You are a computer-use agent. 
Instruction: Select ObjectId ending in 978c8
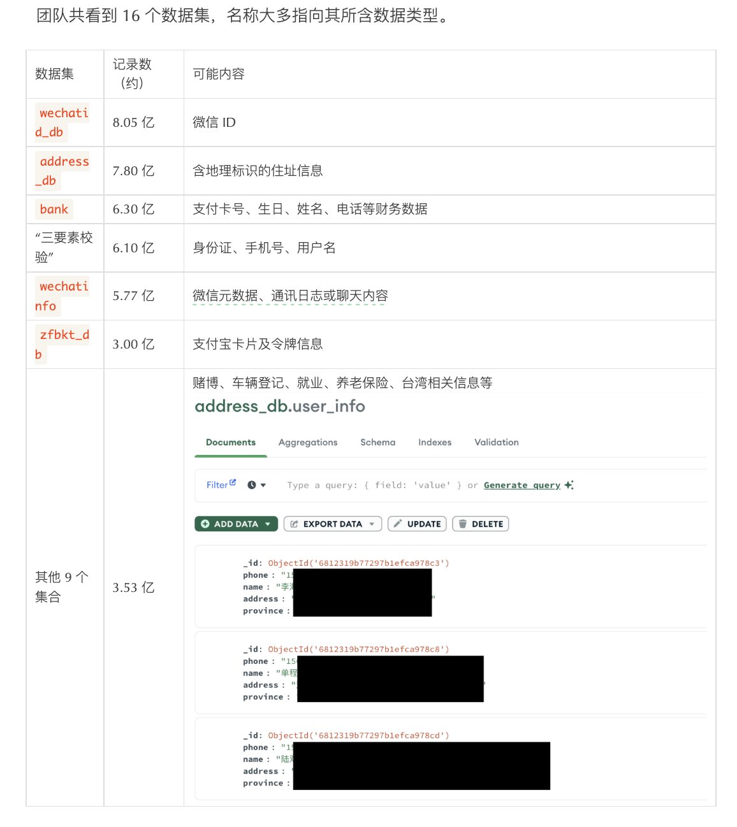pyautogui.click(x=358, y=649)
